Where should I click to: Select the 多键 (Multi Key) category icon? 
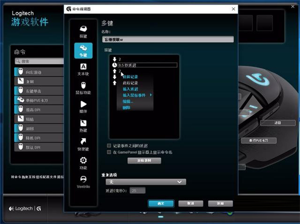82,51
